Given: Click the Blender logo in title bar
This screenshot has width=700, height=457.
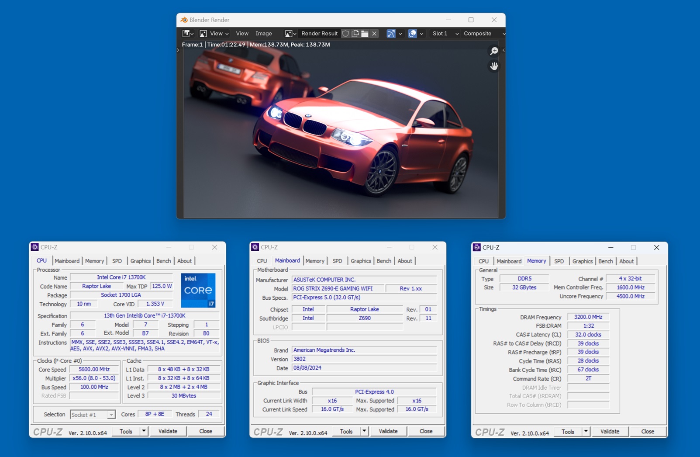Looking at the screenshot, I should [184, 20].
